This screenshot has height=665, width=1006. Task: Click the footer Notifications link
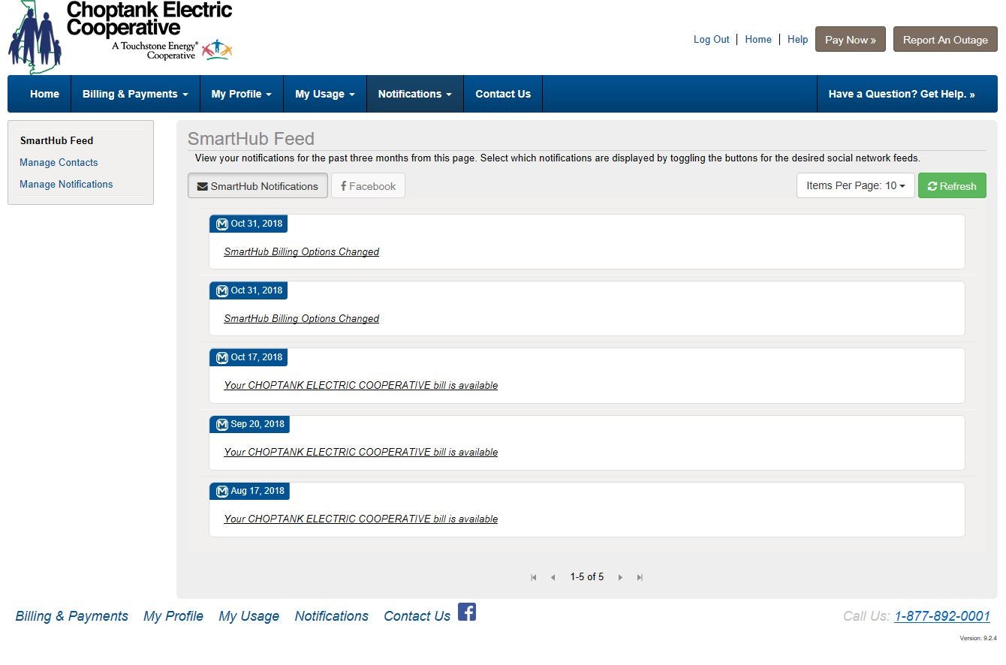332,616
